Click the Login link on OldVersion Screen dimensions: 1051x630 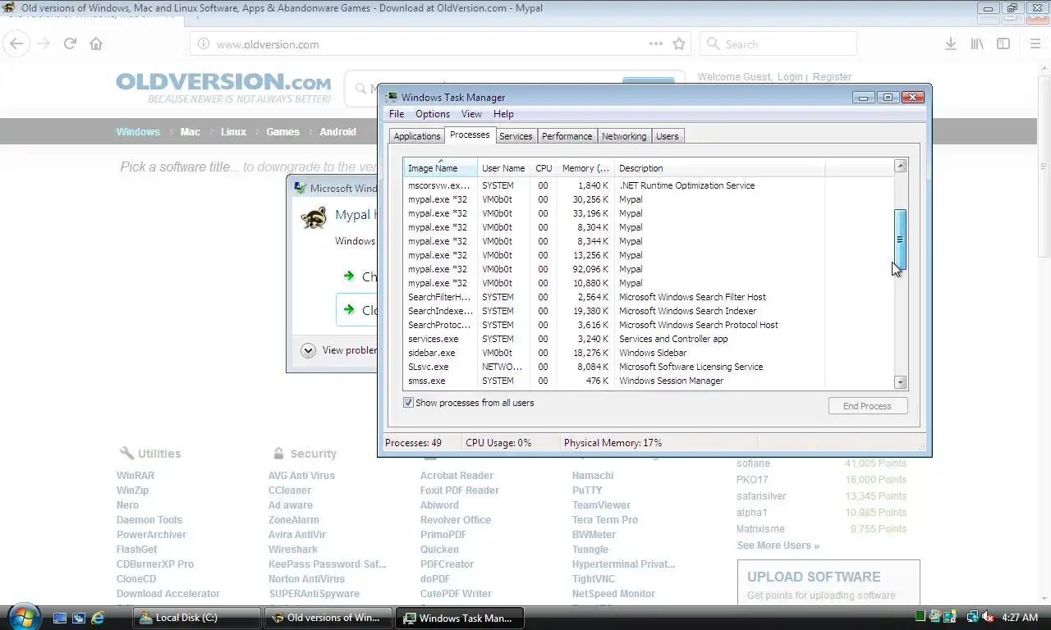click(x=790, y=77)
